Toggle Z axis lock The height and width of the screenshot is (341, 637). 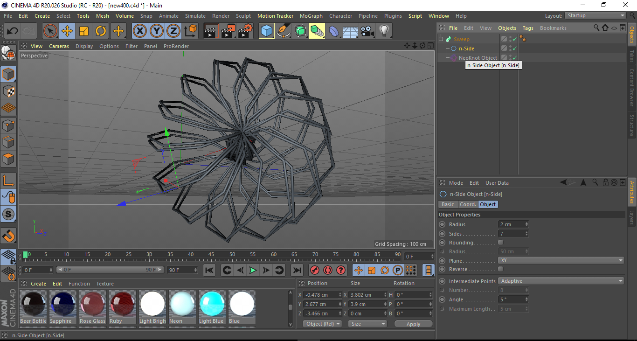pyautogui.click(x=173, y=31)
